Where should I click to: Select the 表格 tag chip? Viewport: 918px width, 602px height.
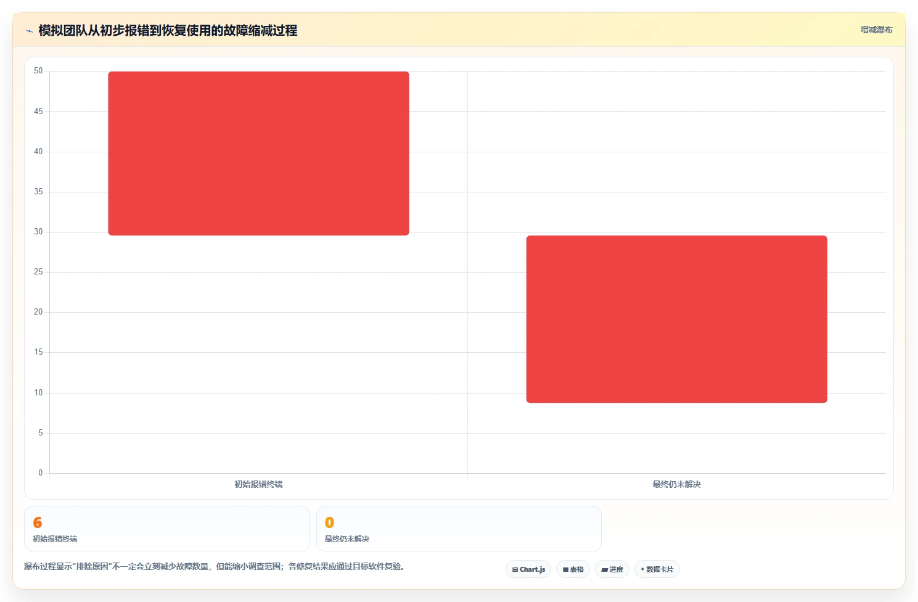pyautogui.click(x=573, y=569)
